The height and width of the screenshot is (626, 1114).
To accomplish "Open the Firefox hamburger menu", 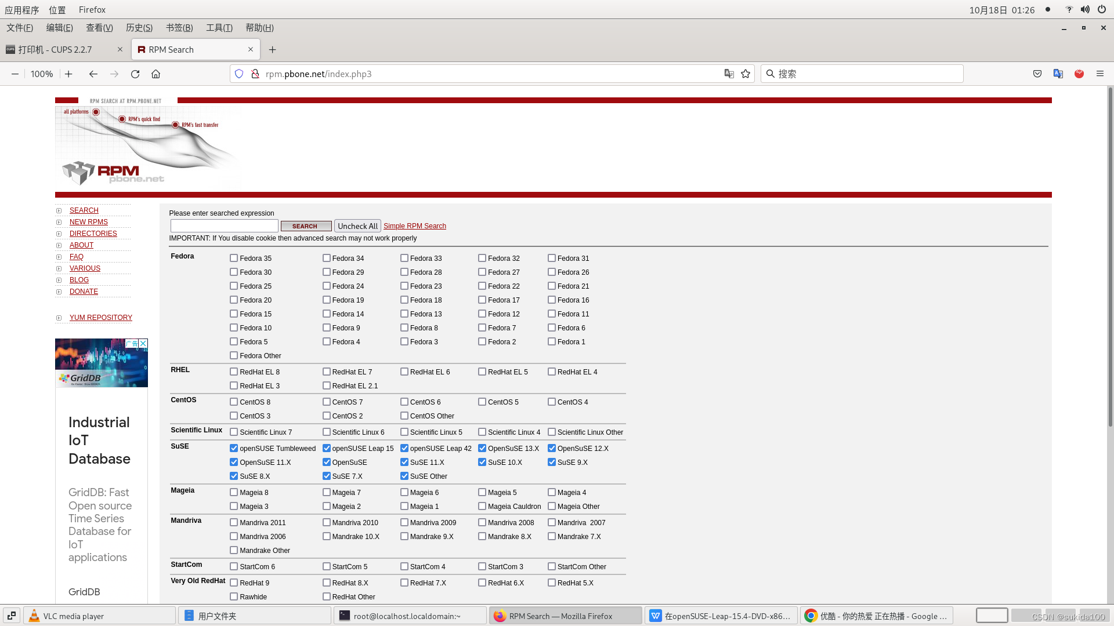I will 1100,74.
